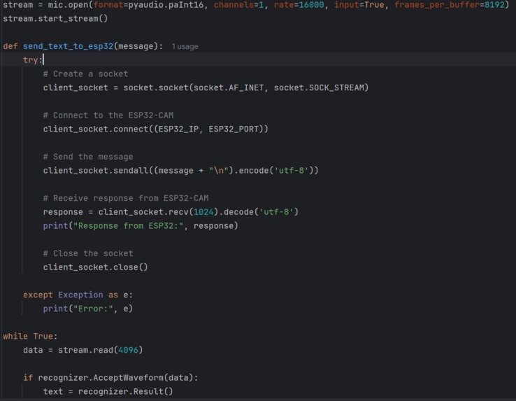Click the recognizer.AcceptWaveform(data) line
516x401 pixels.
(x=110, y=378)
